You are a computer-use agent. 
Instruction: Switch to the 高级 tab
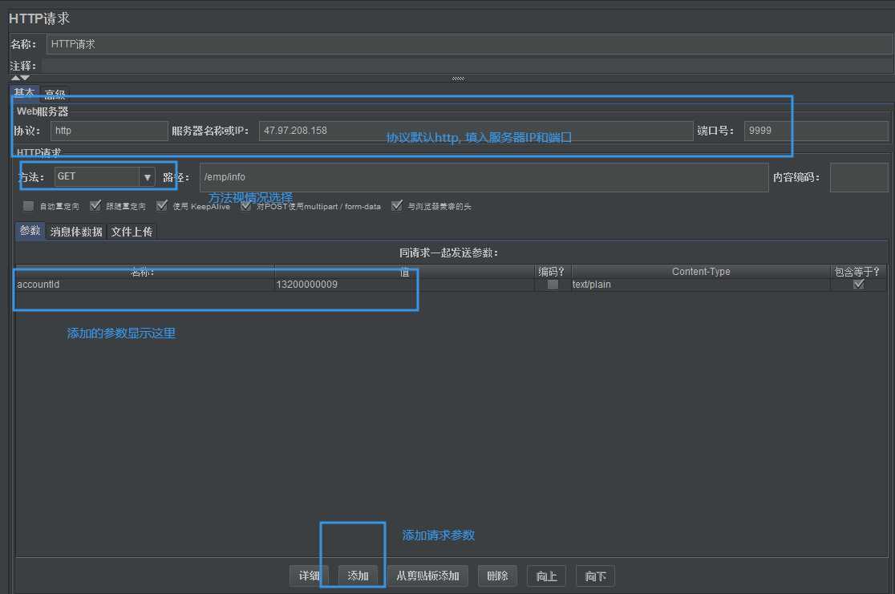55,94
